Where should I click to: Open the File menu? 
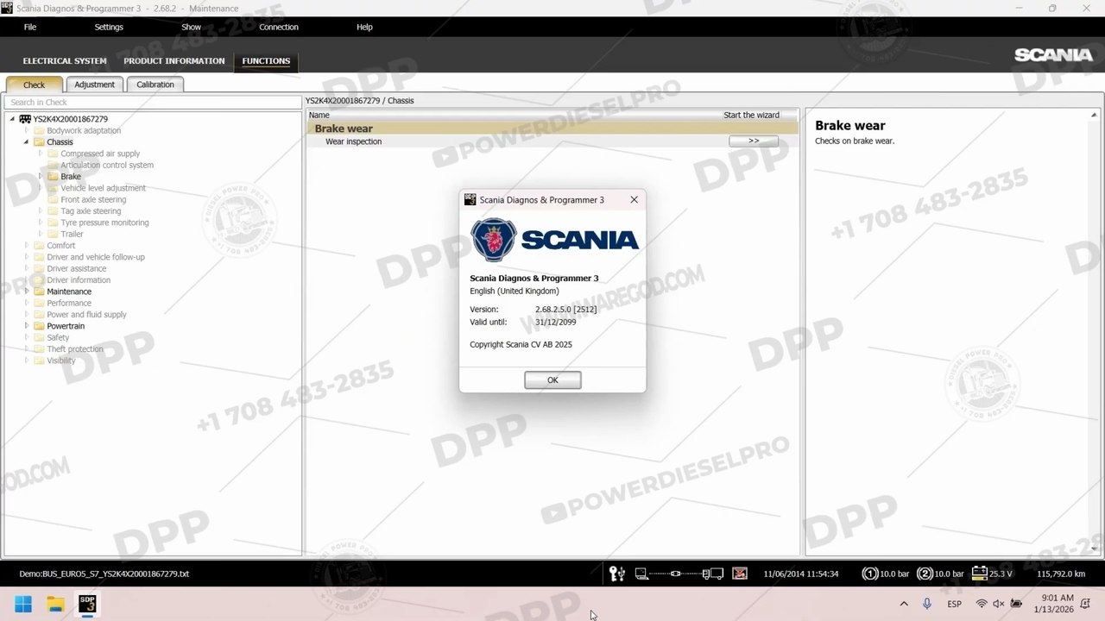click(x=30, y=27)
